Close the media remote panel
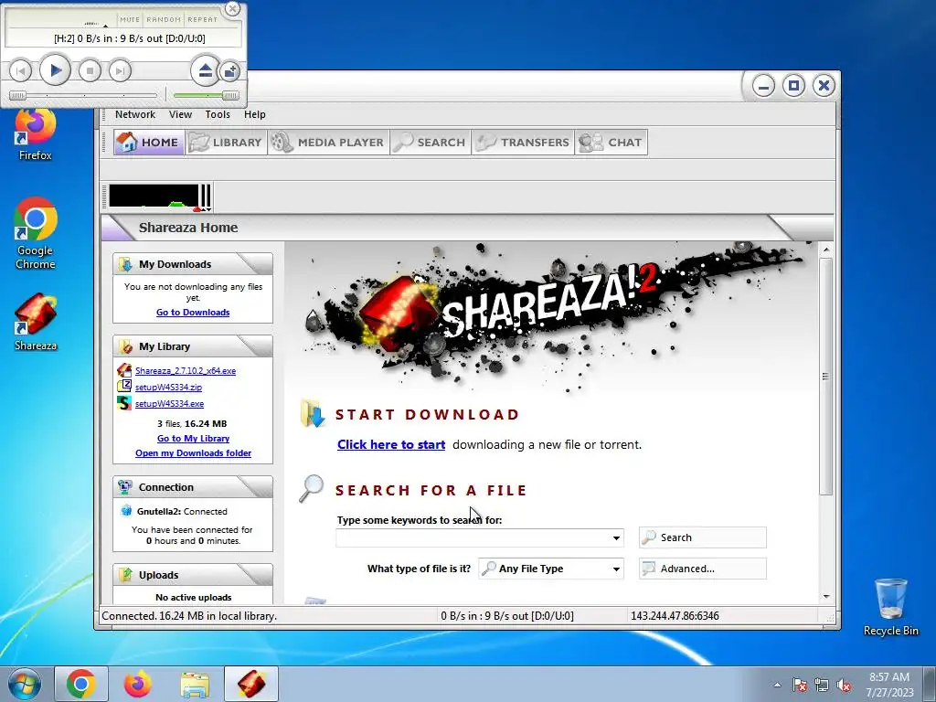This screenshot has height=702, width=936. (x=233, y=8)
